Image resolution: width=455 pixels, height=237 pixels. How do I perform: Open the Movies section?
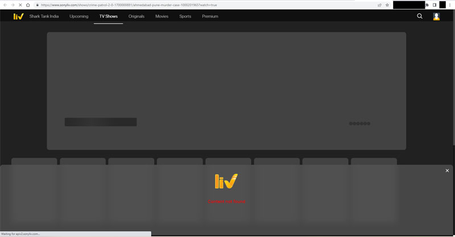tap(162, 16)
